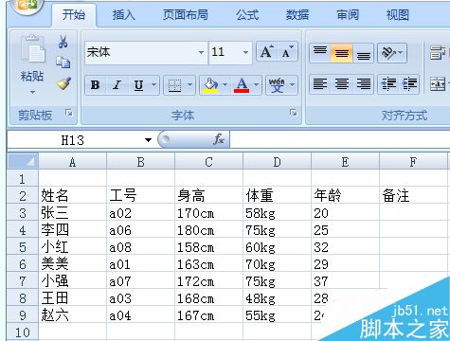This screenshot has height=341, width=450.
Task: Select row 2 header
Action: click(23, 196)
